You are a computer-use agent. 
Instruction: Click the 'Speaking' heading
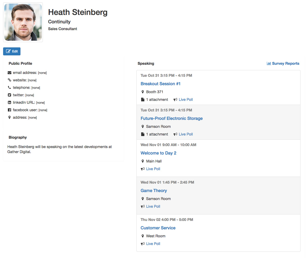[146, 63]
